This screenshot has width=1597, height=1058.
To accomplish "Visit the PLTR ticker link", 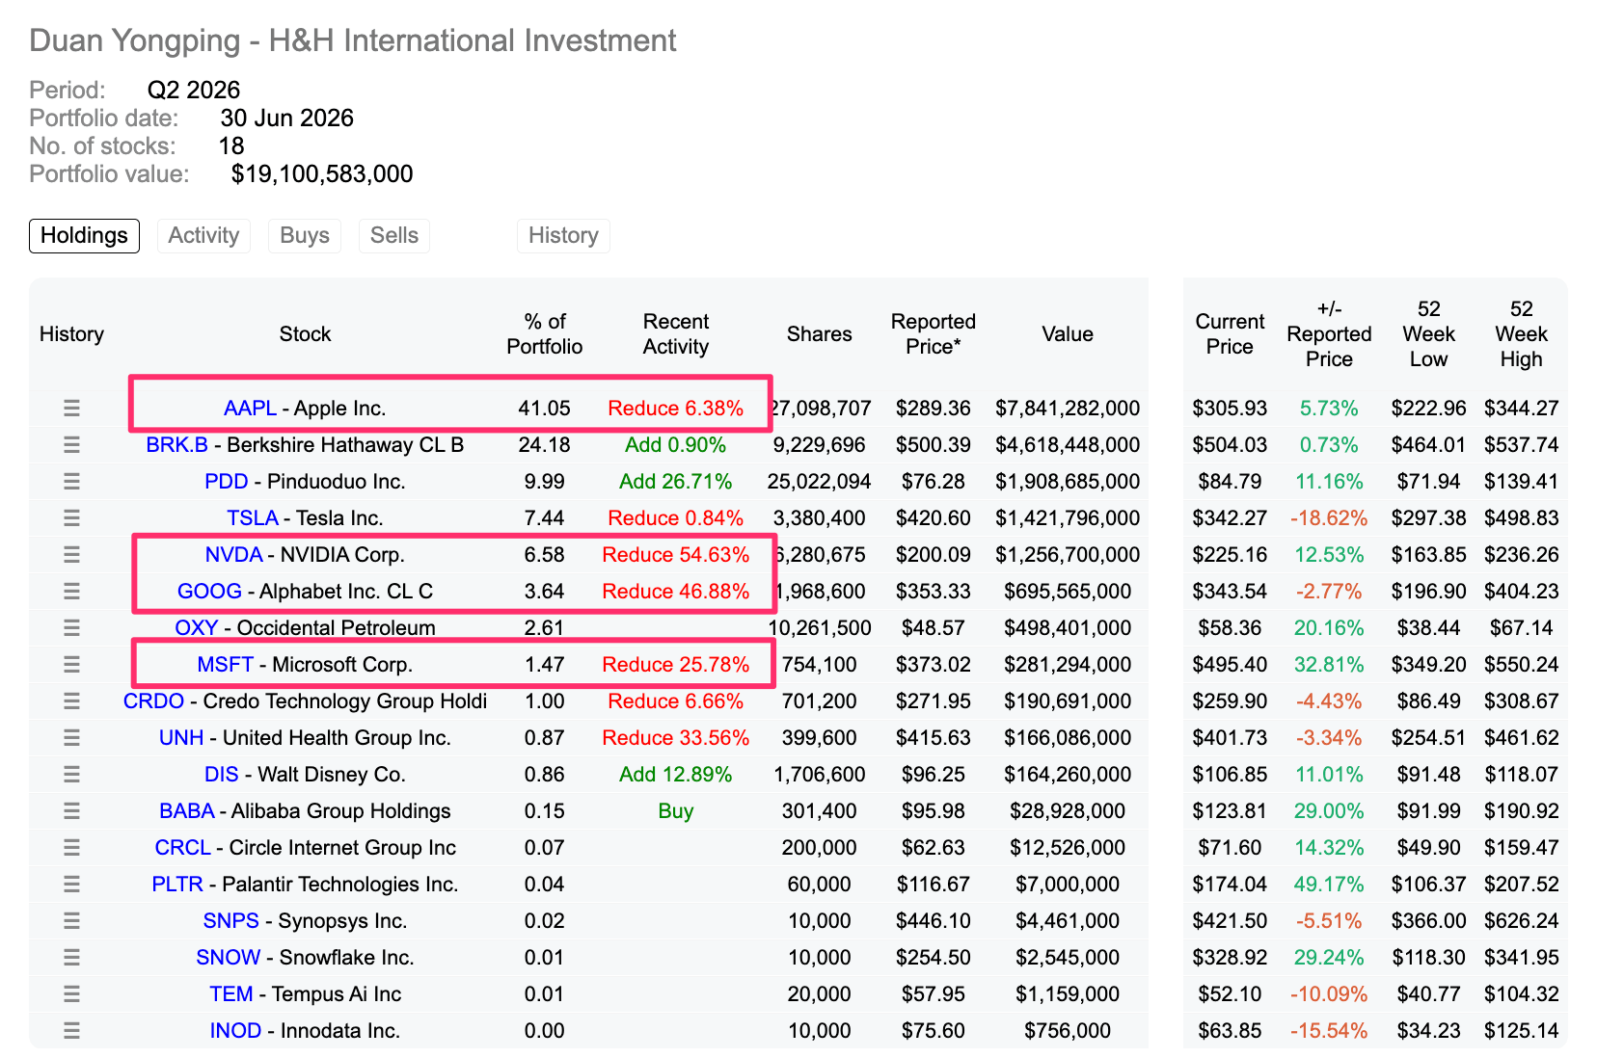I will 177,885.
